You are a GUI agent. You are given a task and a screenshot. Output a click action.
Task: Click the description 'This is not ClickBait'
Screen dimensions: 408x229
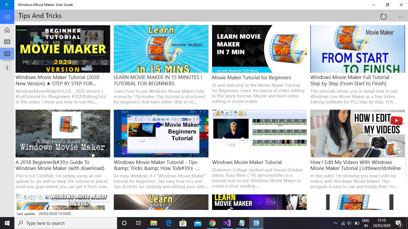tap(63, 181)
